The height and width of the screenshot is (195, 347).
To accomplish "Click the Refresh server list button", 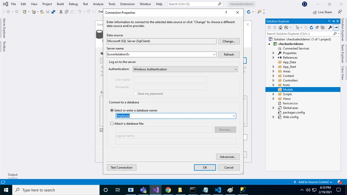I will (229, 55).
